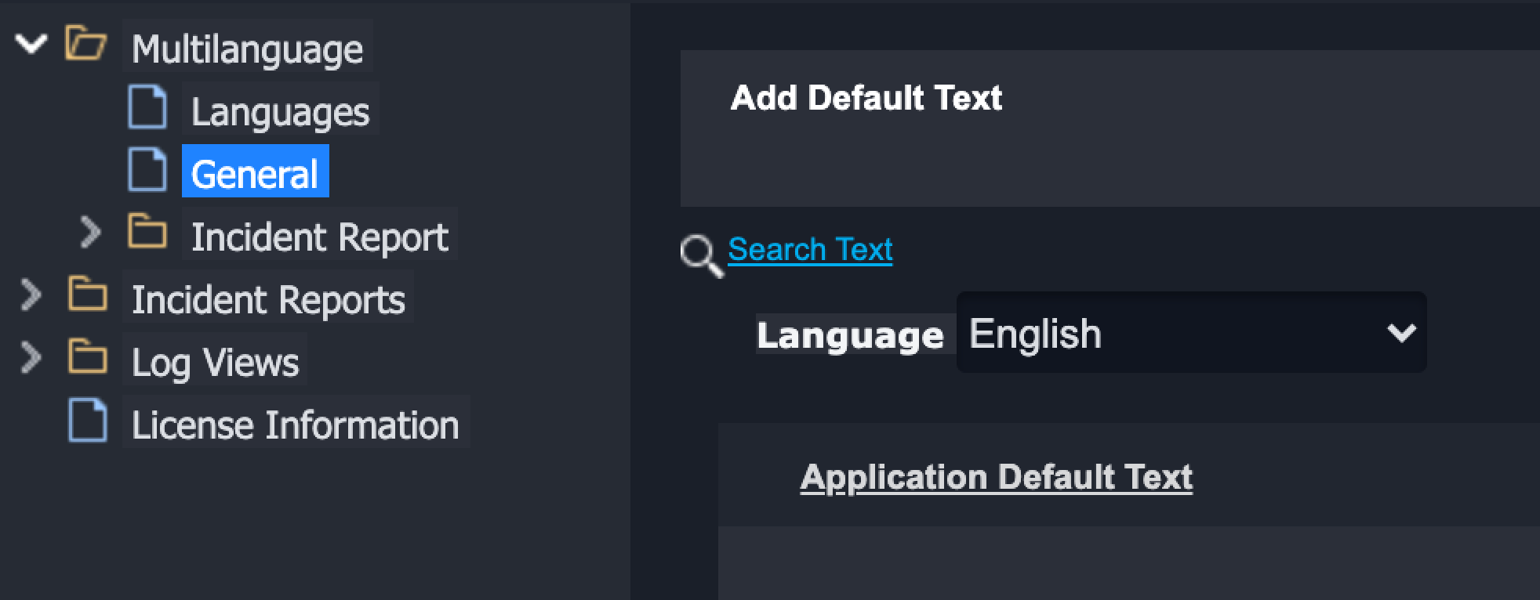
Task: Click the Add Default Text header
Action: point(866,99)
